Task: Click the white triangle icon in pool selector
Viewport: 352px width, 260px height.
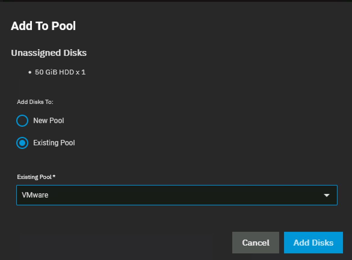Action: coord(326,195)
